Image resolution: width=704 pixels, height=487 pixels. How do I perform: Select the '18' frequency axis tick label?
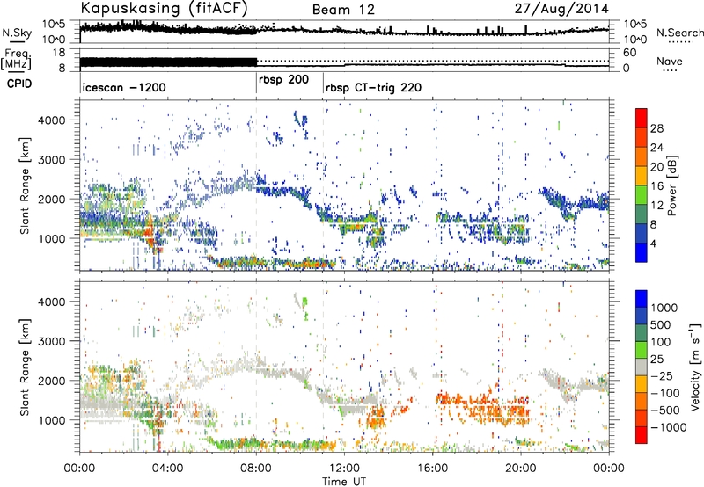[x=59, y=53]
